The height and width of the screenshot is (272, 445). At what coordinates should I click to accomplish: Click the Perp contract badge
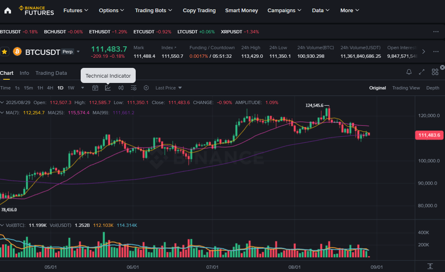click(68, 52)
